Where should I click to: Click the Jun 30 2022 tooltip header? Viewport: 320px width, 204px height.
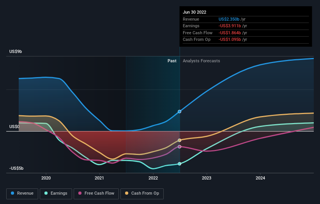[x=194, y=12]
